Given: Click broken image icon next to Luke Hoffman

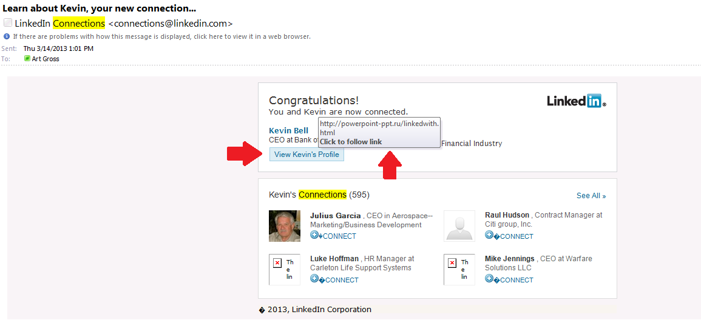Looking at the screenshot, I should (277, 263).
